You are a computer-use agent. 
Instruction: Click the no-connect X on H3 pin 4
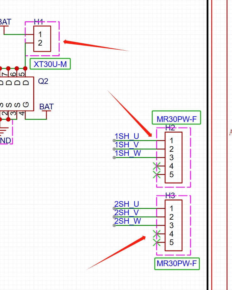[x=157, y=234]
